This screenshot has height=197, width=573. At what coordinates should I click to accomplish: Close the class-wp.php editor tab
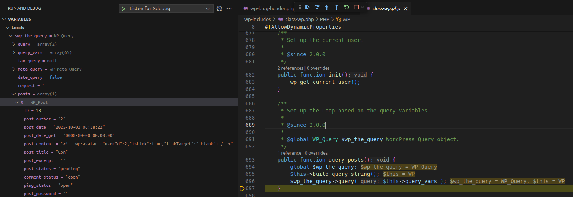(x=405, y=9)
